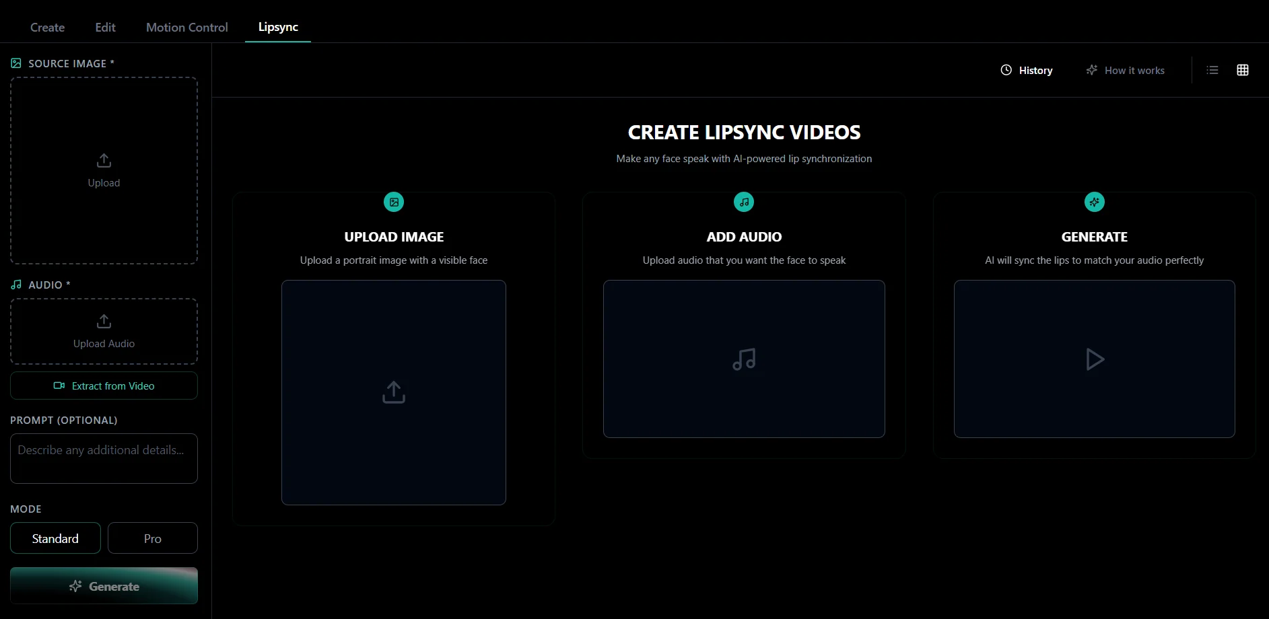1269x619 pixels.
Task: Click the clock icon beside History
Action: point(1006,70)
